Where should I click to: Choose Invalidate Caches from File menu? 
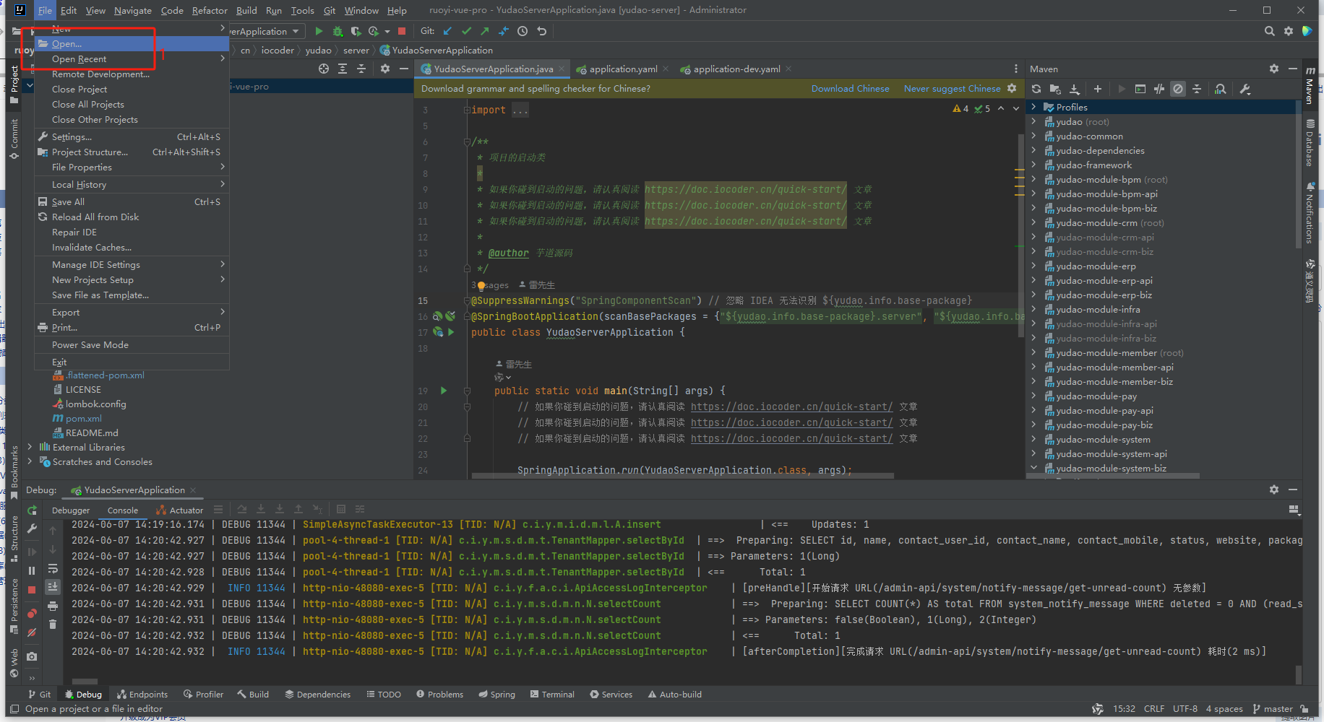tap(92, 248)
